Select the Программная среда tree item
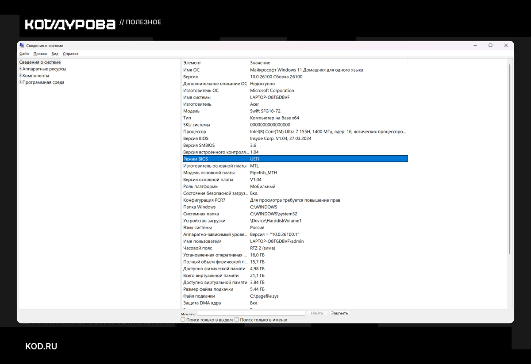Image resolution: width=531 pixels, height=364 pixels. 43,82
